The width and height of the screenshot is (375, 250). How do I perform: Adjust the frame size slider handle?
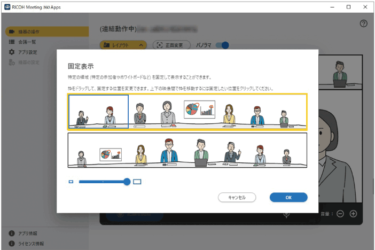(127, 182)
